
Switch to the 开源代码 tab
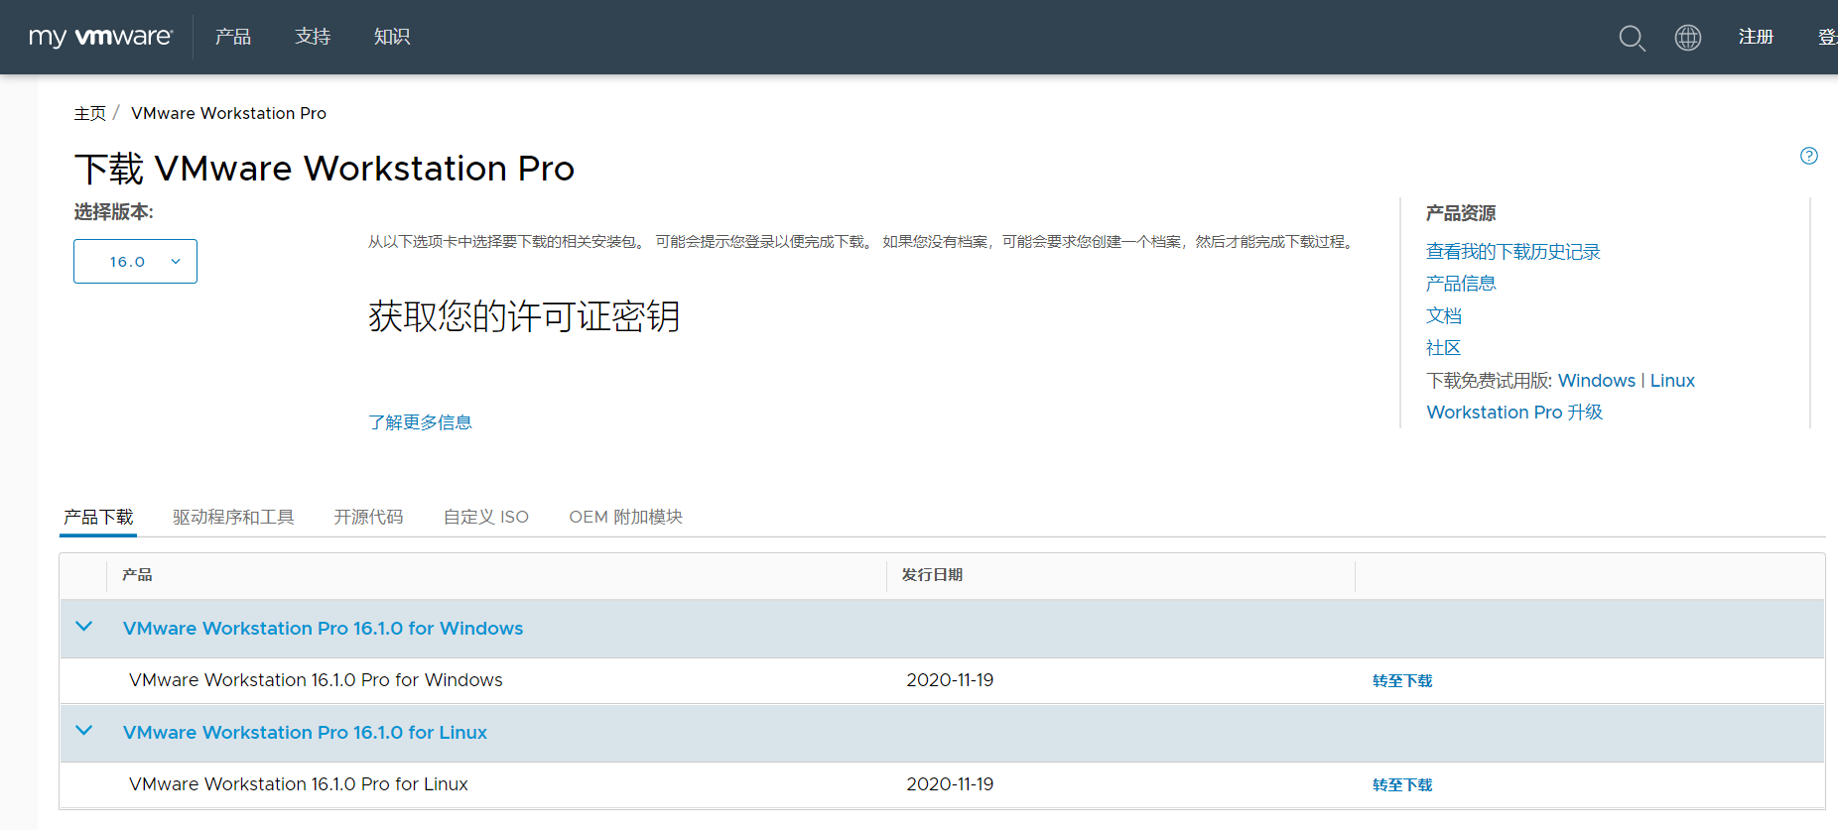(368, 517)
